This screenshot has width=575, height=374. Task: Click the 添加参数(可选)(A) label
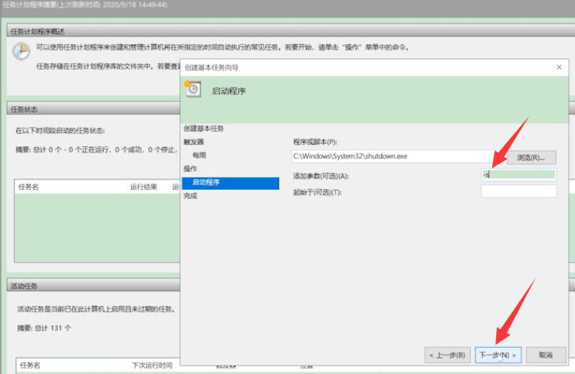pos(321,176)
